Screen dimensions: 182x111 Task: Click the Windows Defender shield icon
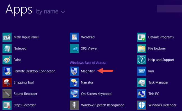142,105
